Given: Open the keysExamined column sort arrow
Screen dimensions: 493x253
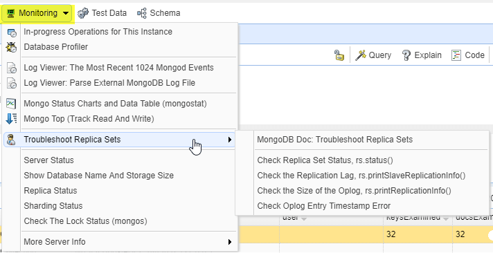Looking at the screenshot, I should point(446,218).
